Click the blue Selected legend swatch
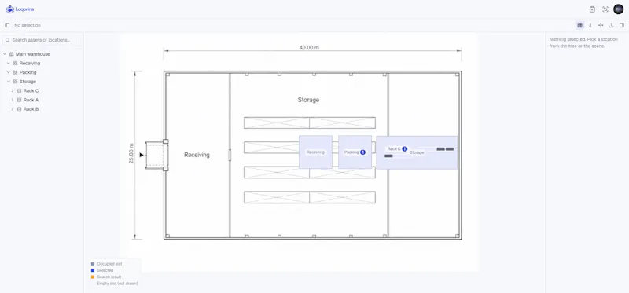This screenshot has width=629, height=293. [x=93, y=270]
